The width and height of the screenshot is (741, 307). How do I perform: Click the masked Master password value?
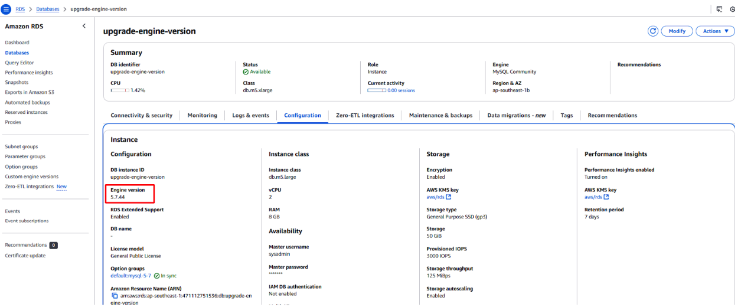pos(276,274)
